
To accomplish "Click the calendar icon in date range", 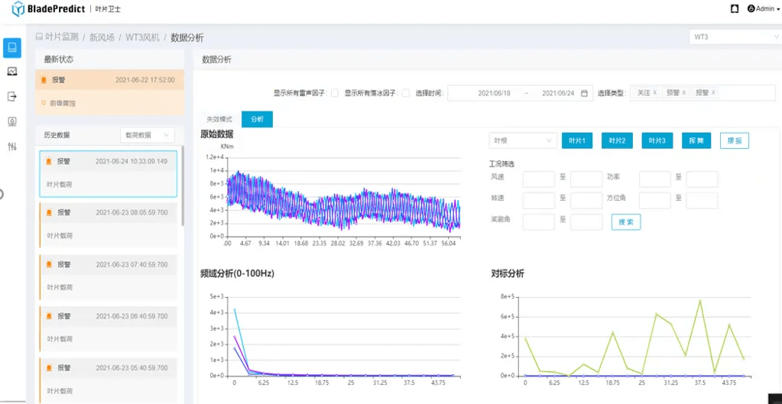I will pyautogui.click(x=585, y=93).
